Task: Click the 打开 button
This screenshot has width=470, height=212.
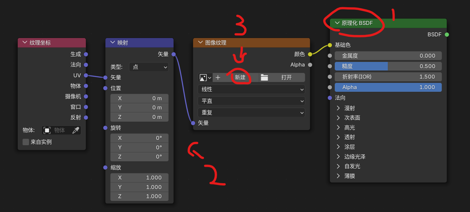Action: pyautogui.click(x=282, y=78)
